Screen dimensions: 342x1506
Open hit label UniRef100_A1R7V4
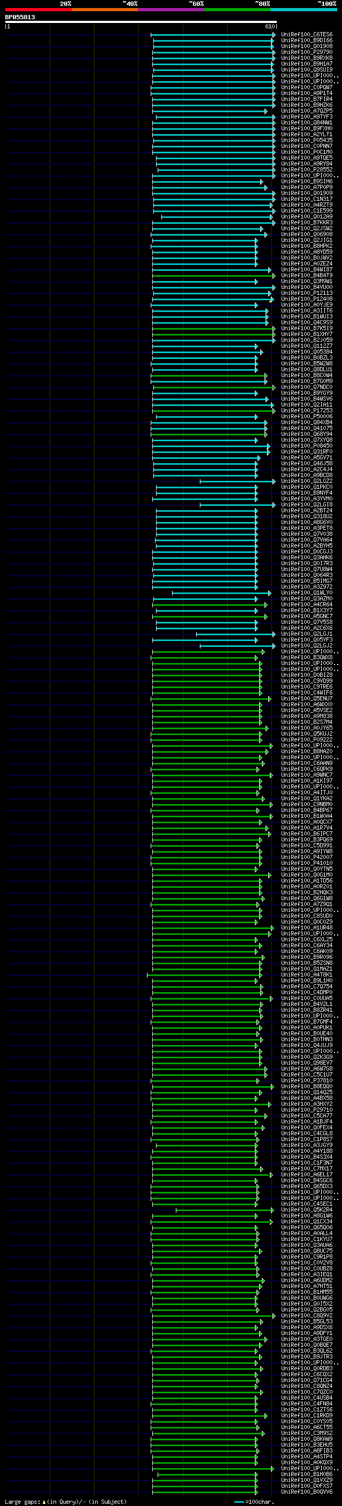pyautogui.click(x=306, y=828)
